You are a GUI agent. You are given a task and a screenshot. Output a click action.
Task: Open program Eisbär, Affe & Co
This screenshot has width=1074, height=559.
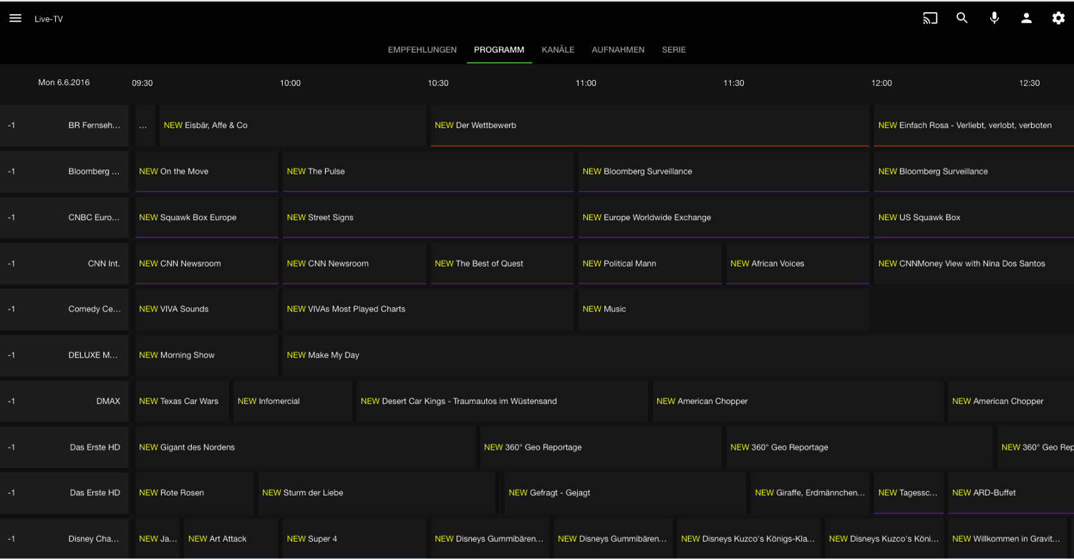click(x=293, y=126)
